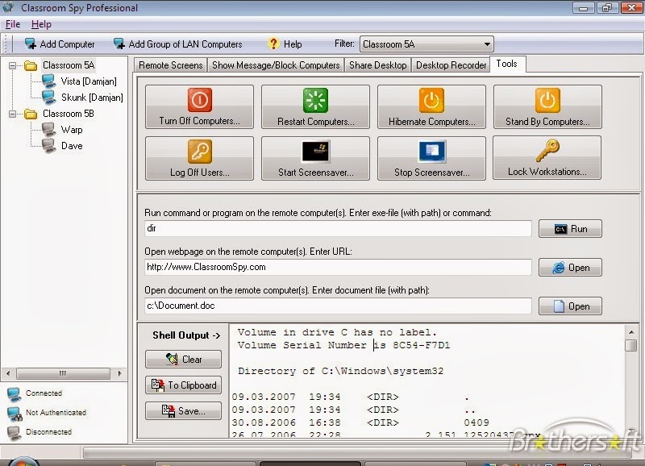Click the text 'Volume in drive C has no label.'
Image resolution: width=645 pixels, height=466 pixels.
click(x=337, y=332)
